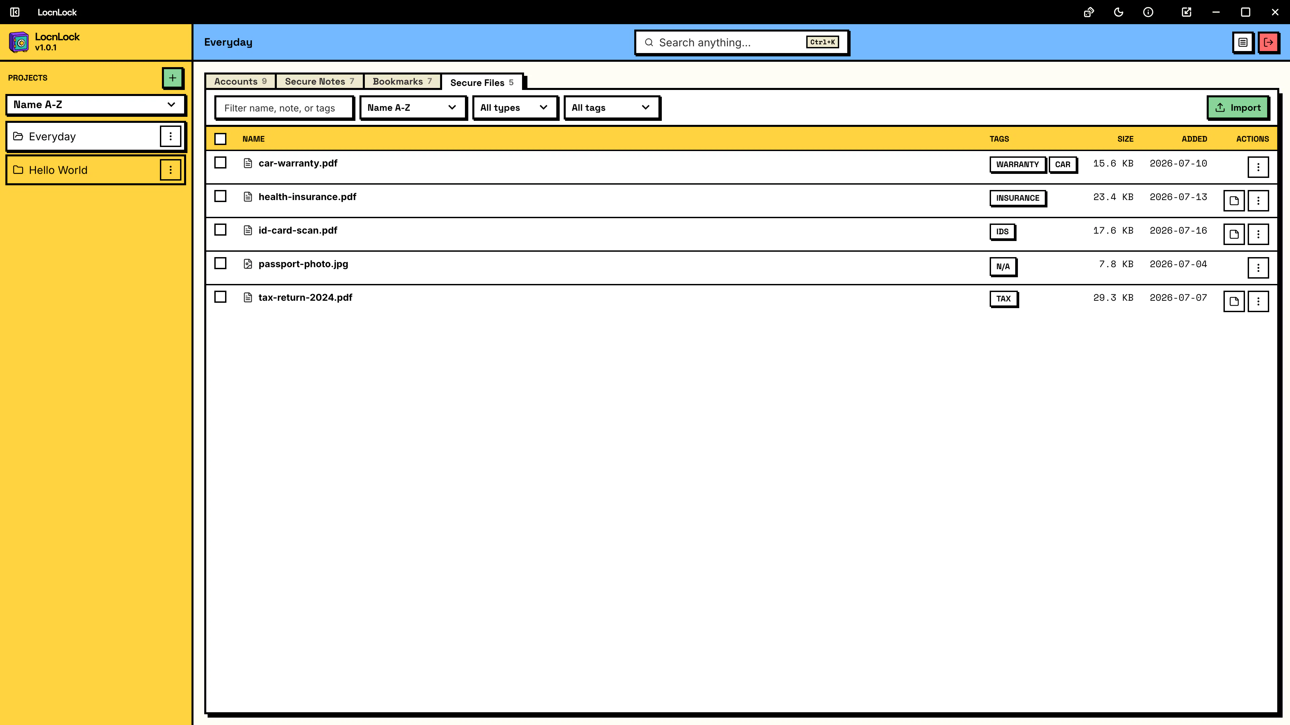Viewport: 1290px width, 725px height.
Task: Click the red lock/logout icon
Action: coord(1268,42)
